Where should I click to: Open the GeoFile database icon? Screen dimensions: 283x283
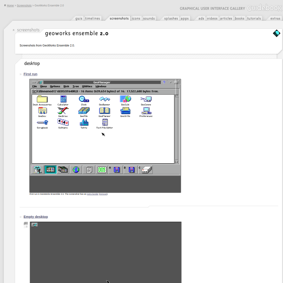pos(84,112)
